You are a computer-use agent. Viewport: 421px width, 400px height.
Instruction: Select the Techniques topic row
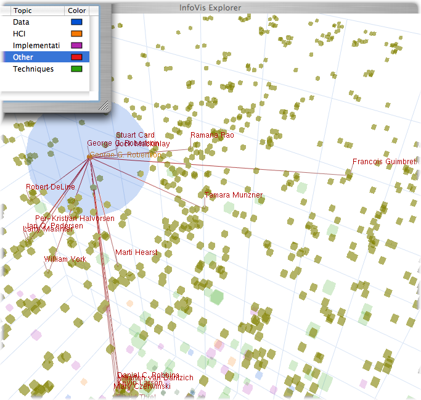[x=33, y=69]
